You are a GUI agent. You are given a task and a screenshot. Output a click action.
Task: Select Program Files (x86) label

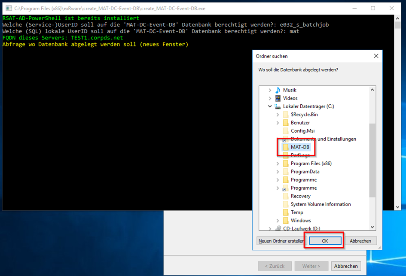click(x=311, y=164)
